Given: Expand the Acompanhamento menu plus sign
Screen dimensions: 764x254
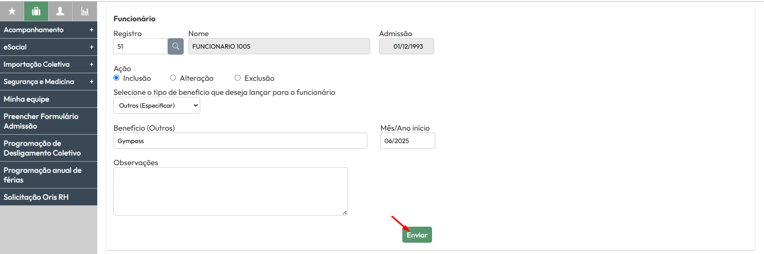Looking at the screenshot, I should 92,30.
